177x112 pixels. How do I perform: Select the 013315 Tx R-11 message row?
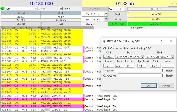click(x=42, y=103)
